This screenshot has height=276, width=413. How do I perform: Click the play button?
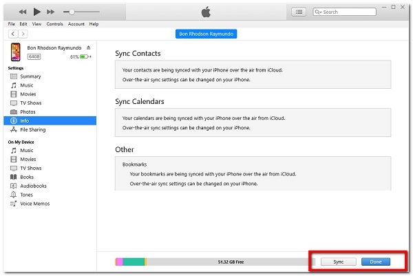pyautogui.click(x=37, y=12)
